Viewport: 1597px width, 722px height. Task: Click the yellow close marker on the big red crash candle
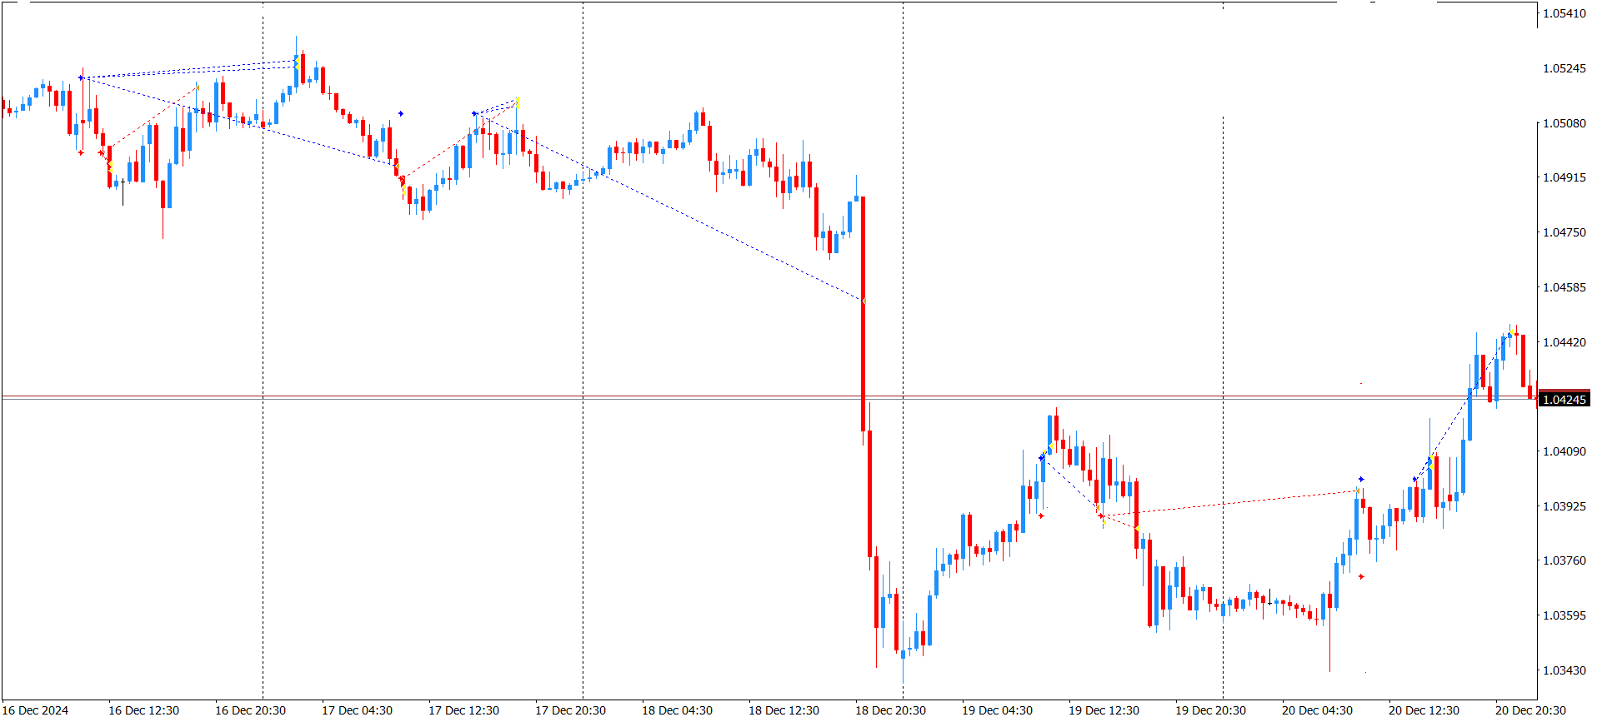coord(864,301)
